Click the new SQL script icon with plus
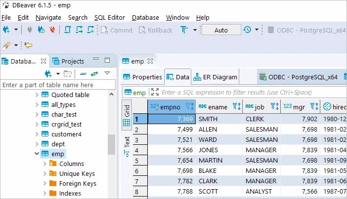 (x=90, y=30)
